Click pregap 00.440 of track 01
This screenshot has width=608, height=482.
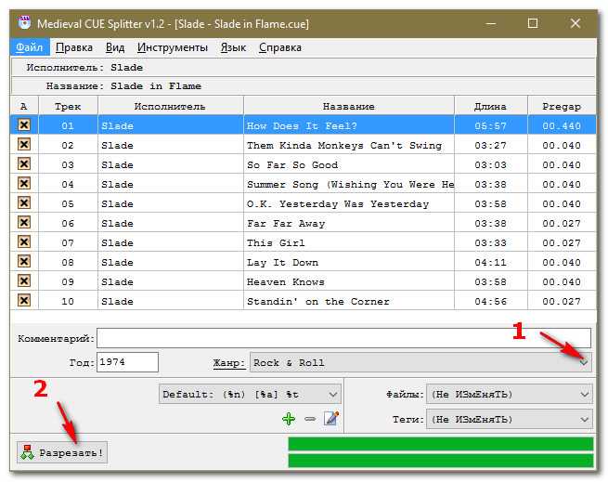[x=562, y=125]
